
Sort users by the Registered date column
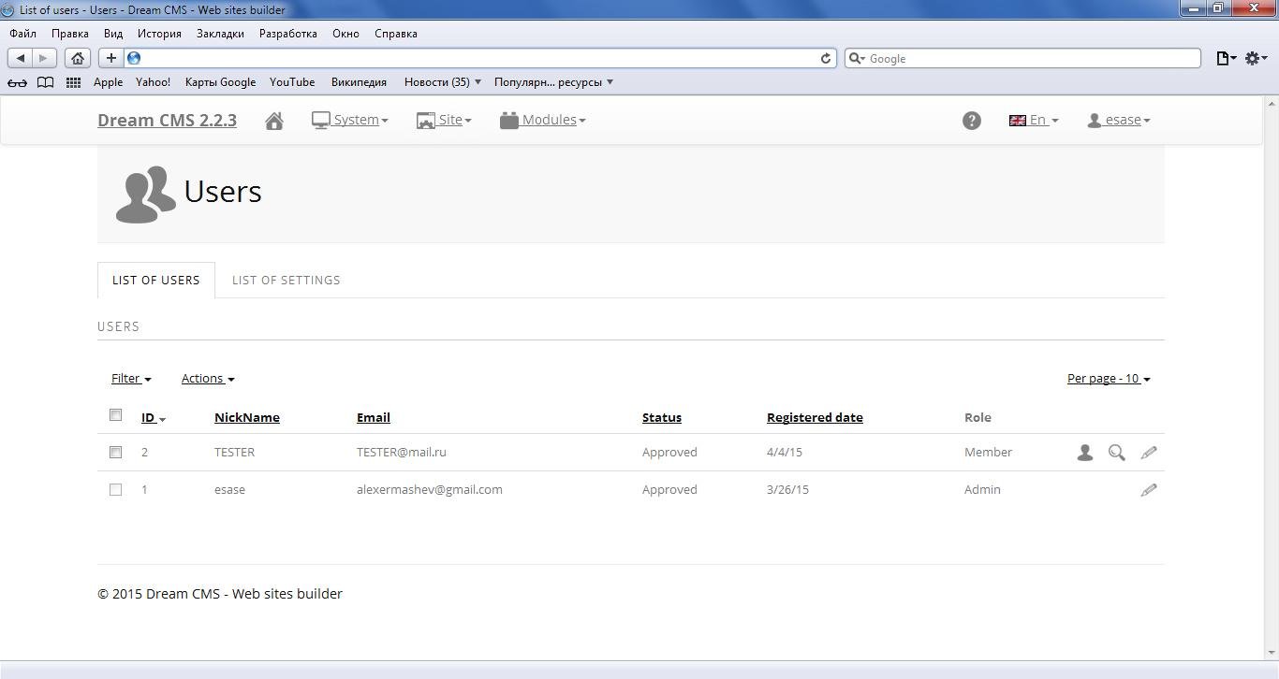(x=814, y=417)
